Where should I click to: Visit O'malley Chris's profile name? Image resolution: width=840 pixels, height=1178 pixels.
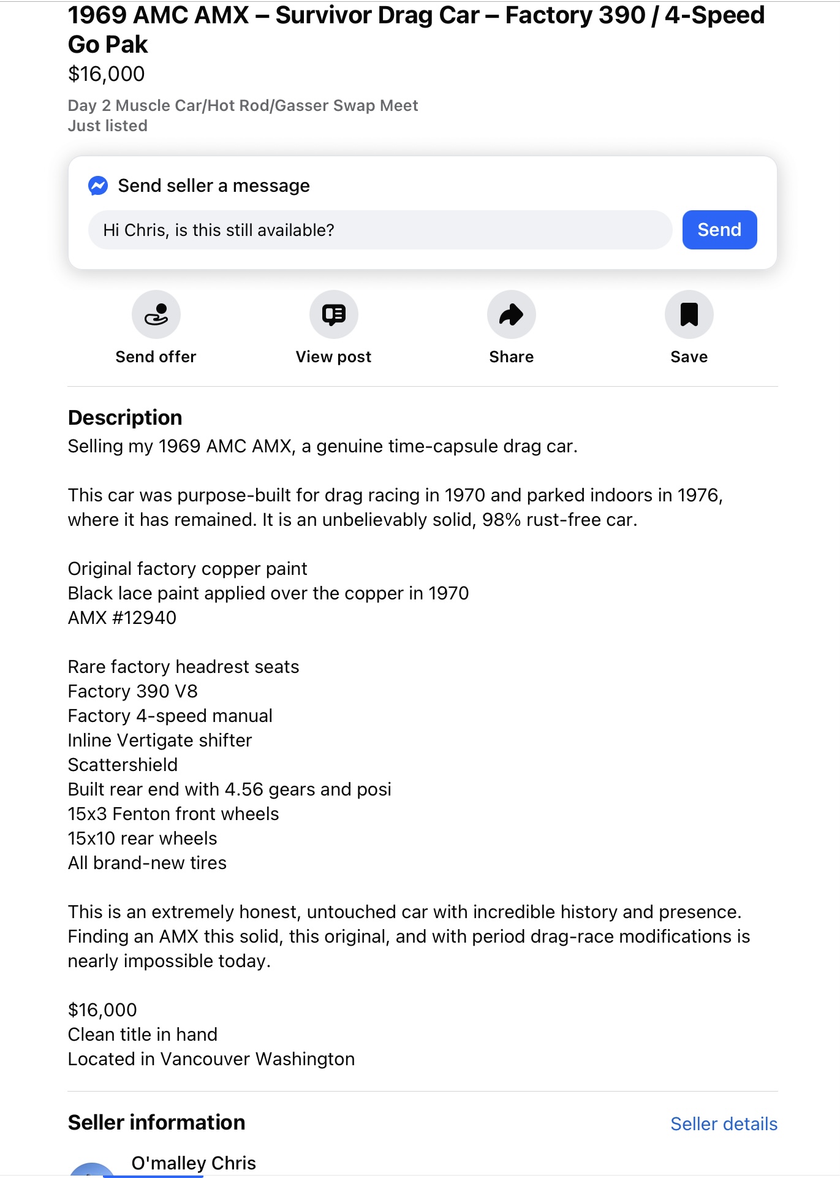click(194, 1163)
